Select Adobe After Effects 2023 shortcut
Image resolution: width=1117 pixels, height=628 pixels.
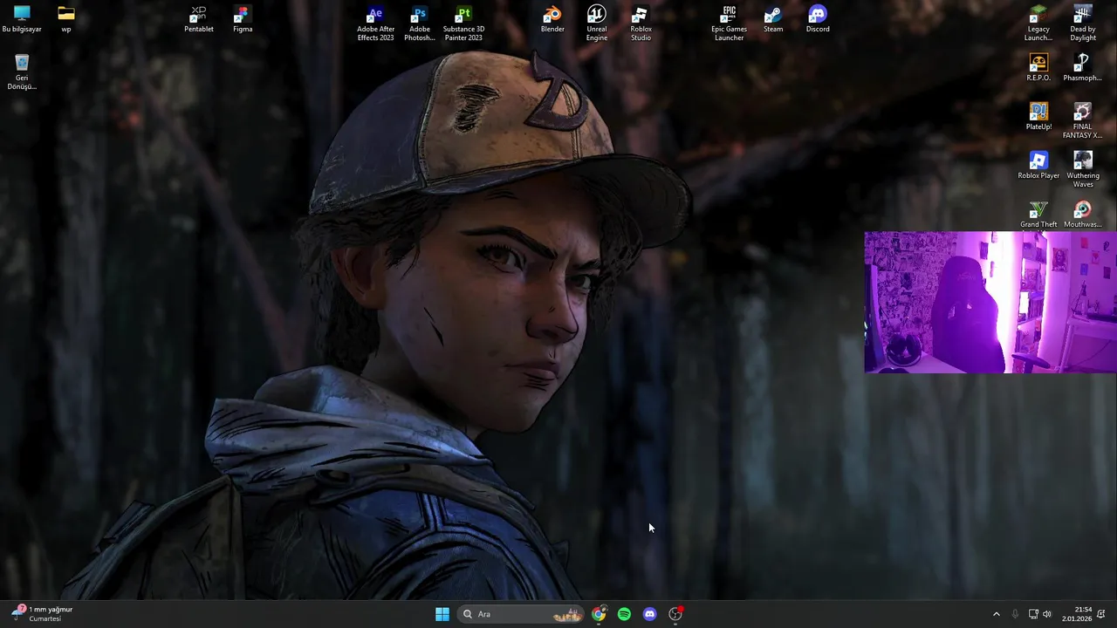375,24
